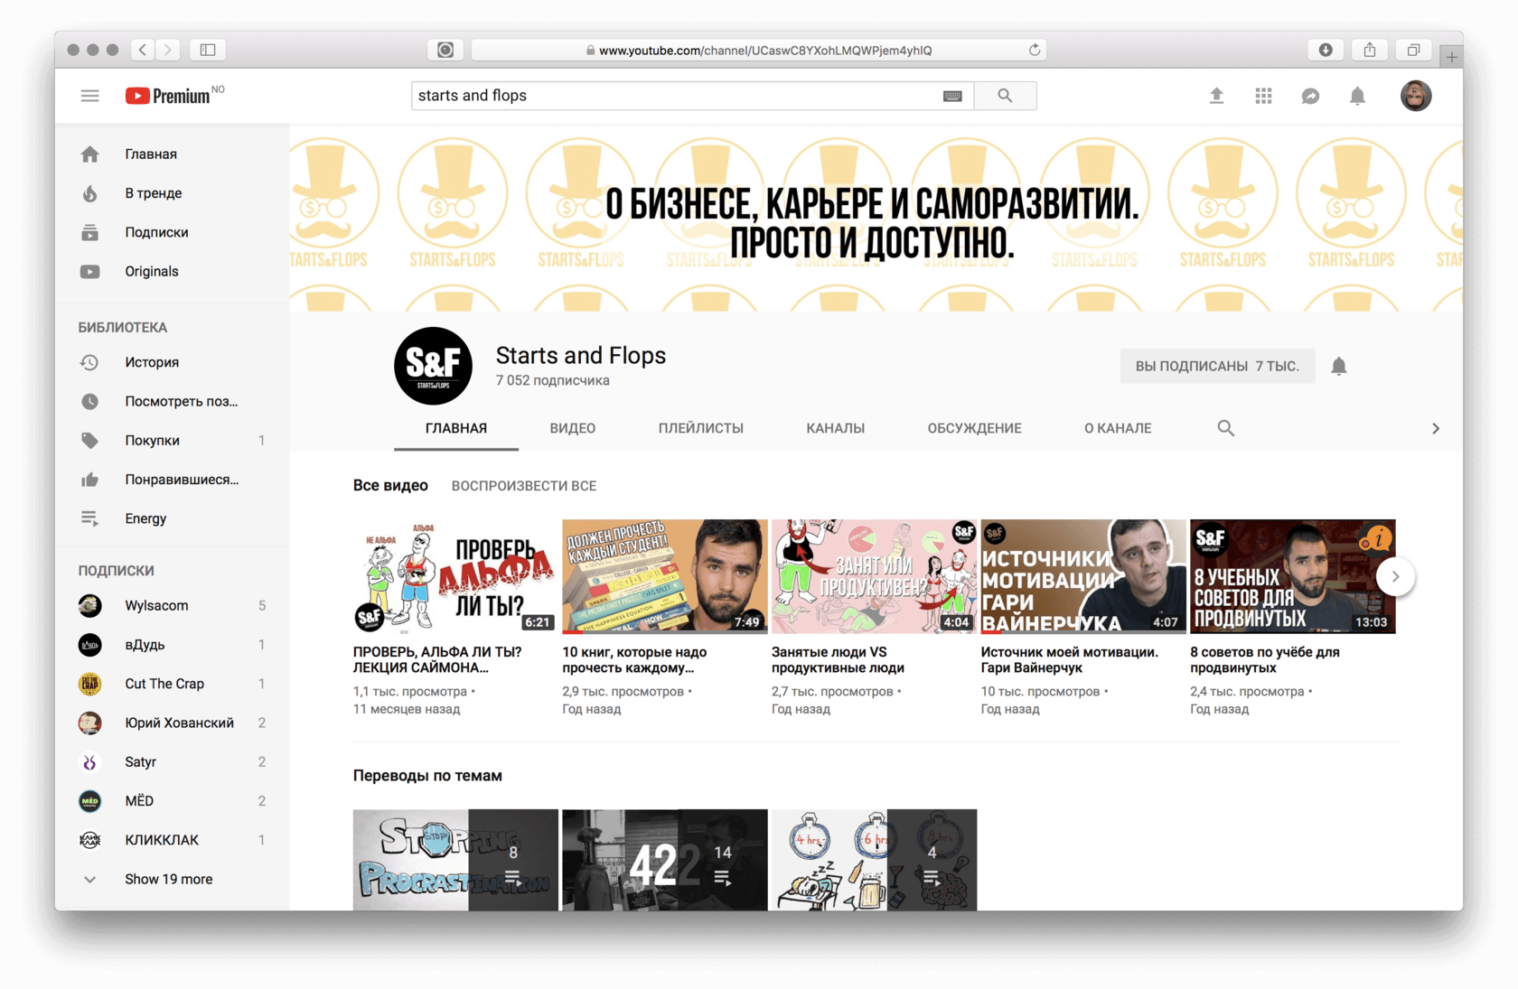Open the watch later list

coord(172,401)
